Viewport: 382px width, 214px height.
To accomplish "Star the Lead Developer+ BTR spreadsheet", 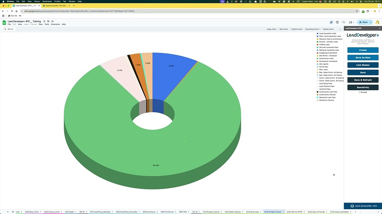I will 44,22.
